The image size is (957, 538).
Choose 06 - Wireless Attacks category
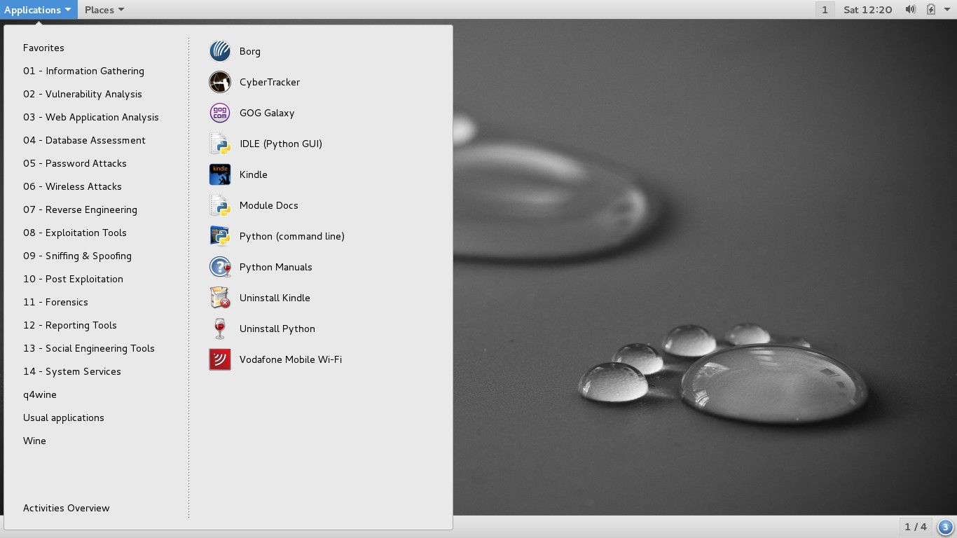point(72,186)
